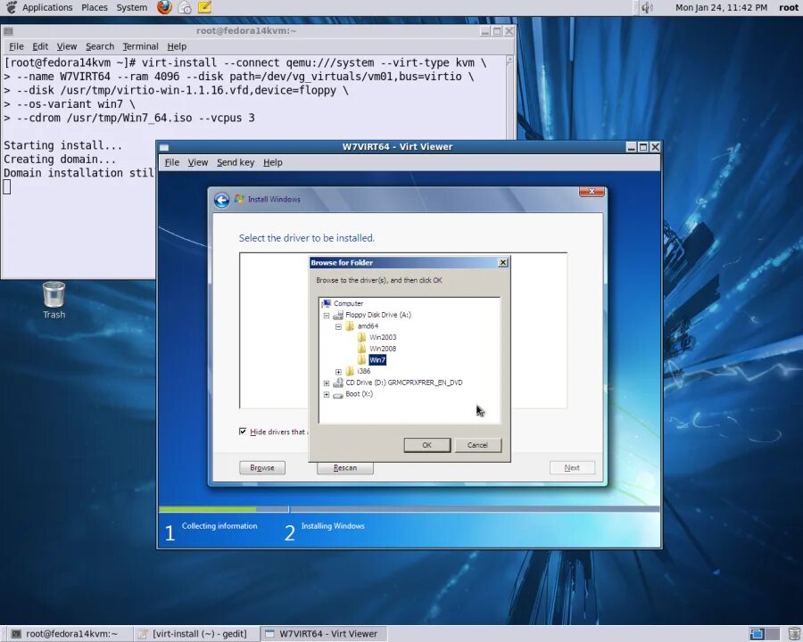803x642 pixels.
Task: Open terminal window's Help menu
Action: (177, 46)
